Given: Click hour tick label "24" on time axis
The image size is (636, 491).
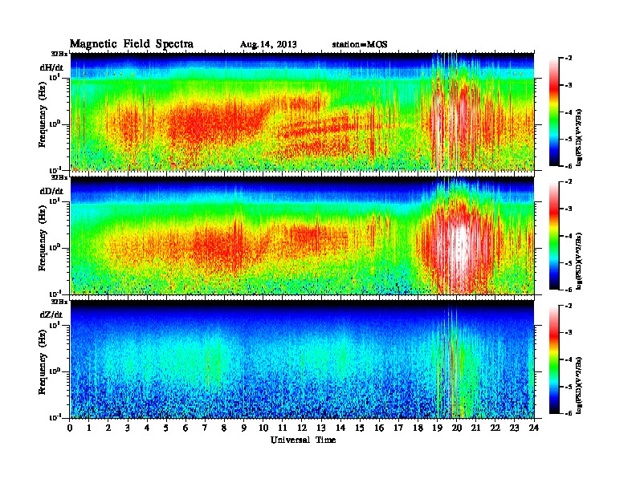Looking at the screenshot, I should pos(534,428).
